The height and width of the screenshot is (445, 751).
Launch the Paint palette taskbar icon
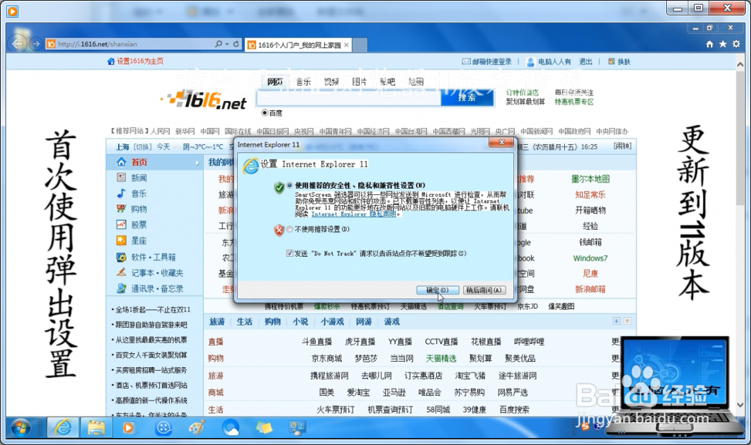pos(196,427)
